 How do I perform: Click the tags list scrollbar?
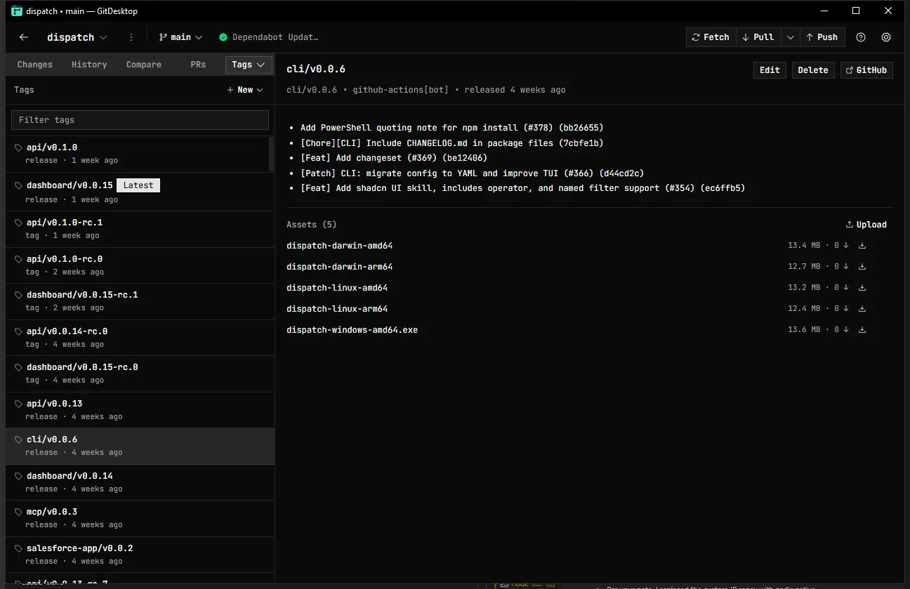click(272, 154)
